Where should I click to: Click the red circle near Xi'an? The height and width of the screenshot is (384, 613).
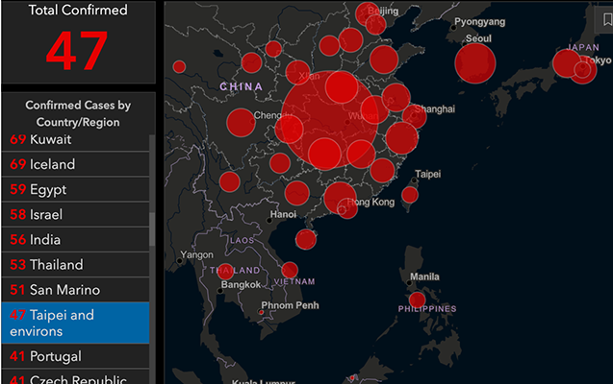tap(298, 73)
